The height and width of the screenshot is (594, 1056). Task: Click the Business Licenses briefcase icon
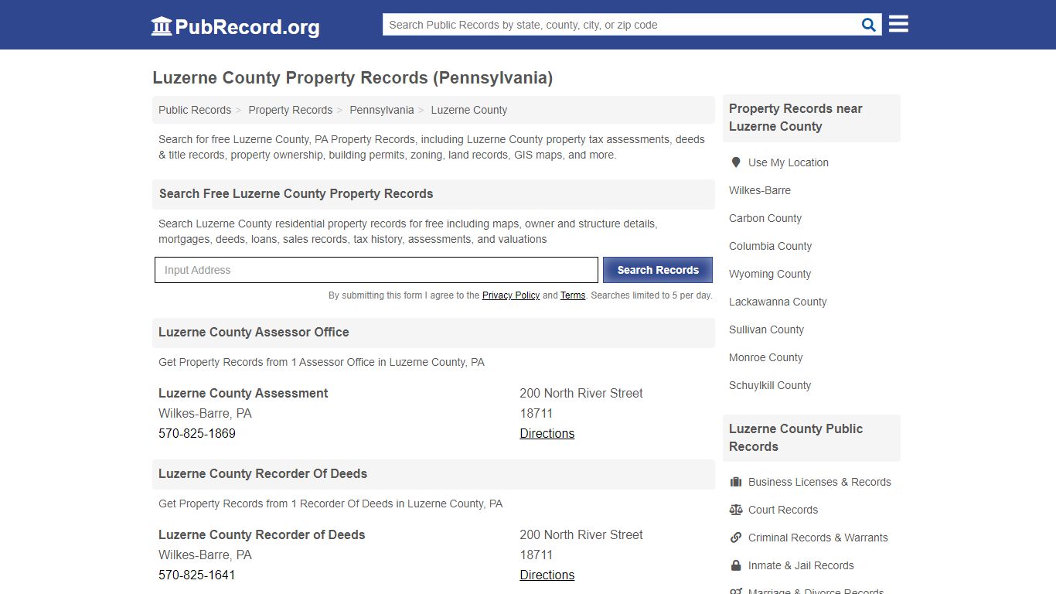coord(736,482)
